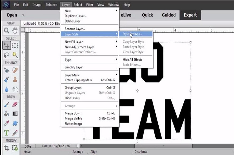
Task: Choose Flatten Image
Action: [x=90, y=124]
